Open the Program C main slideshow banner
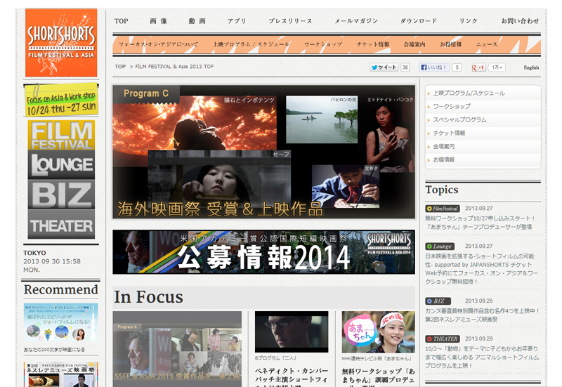Screen dimensions: 562x387 pos(263,152)
